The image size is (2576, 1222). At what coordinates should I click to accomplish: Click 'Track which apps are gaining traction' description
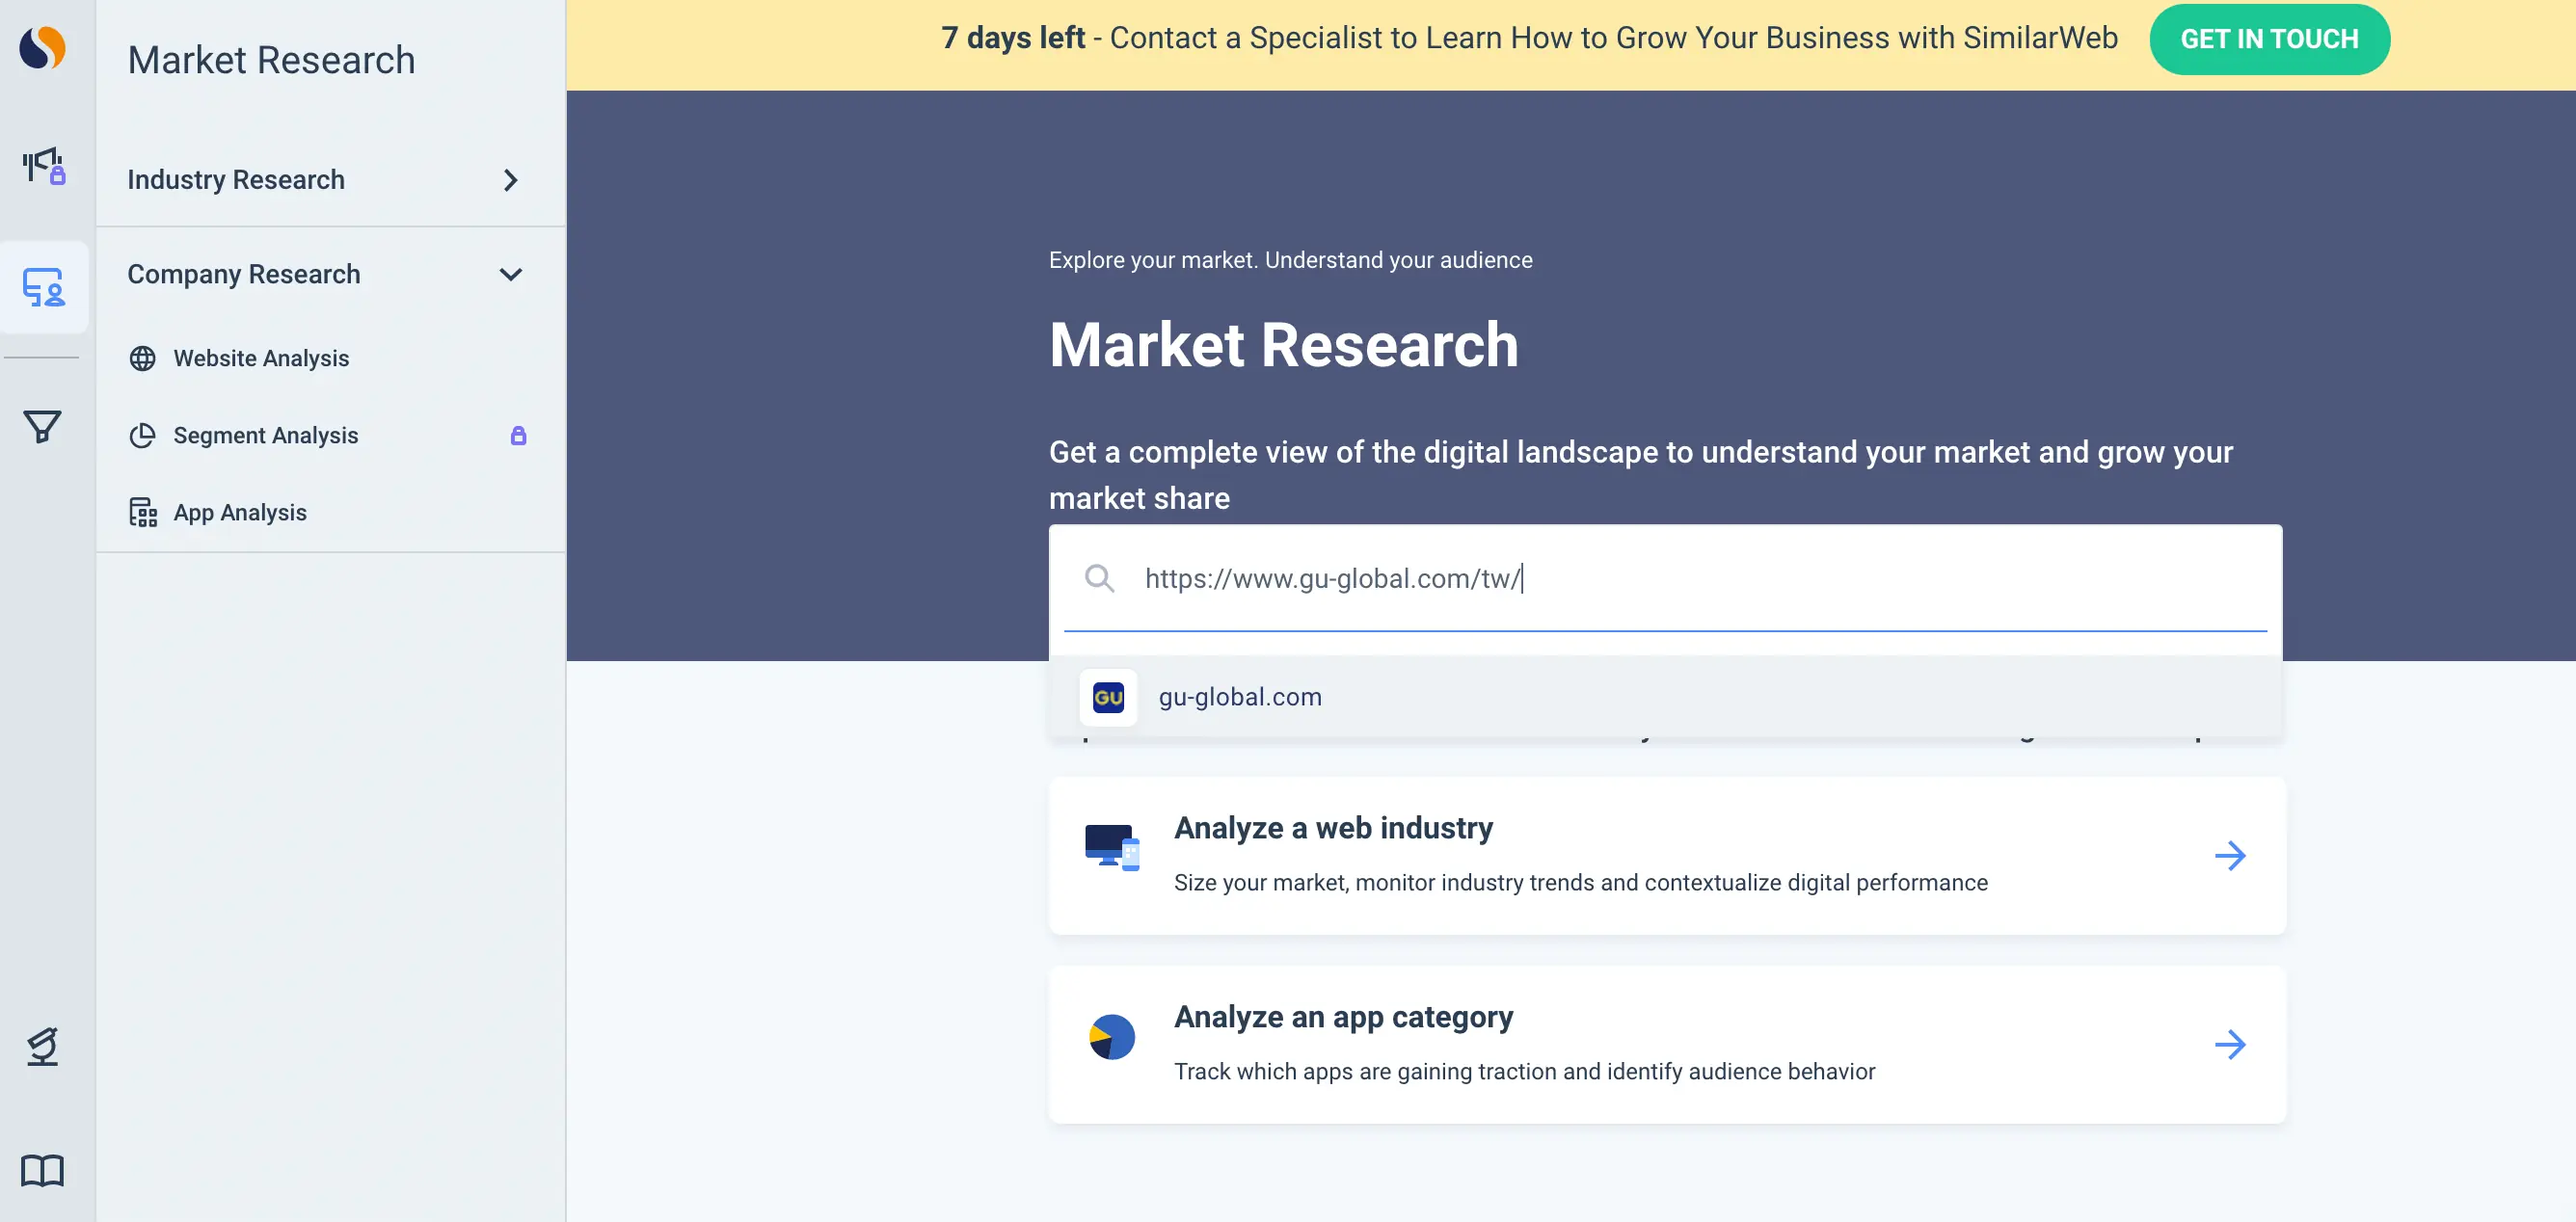tap(1524, 1072)
